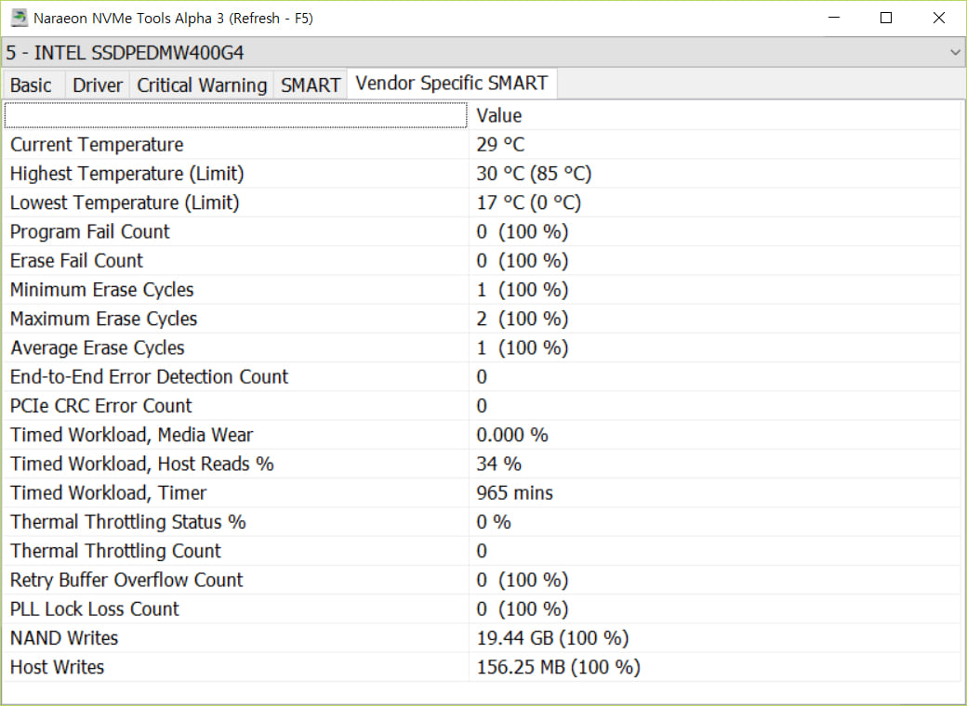
Task: Select the NAND Writes row label
Action: click(x=64, y=637)
